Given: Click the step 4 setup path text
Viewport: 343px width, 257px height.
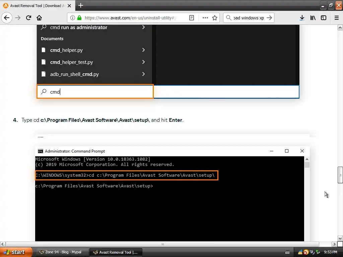Looking at the screenshot, I should [x=95, y=120].
